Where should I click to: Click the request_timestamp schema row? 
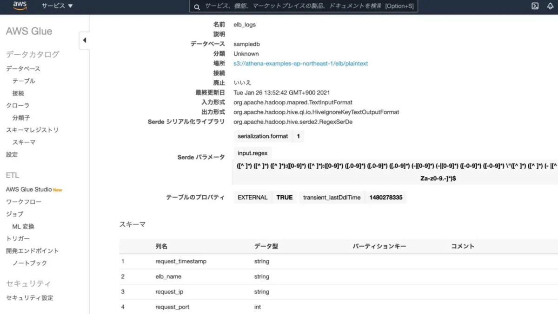tap(181, 262)
